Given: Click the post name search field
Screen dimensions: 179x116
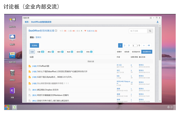Looking at the screenshot, I should pos(138,31).
